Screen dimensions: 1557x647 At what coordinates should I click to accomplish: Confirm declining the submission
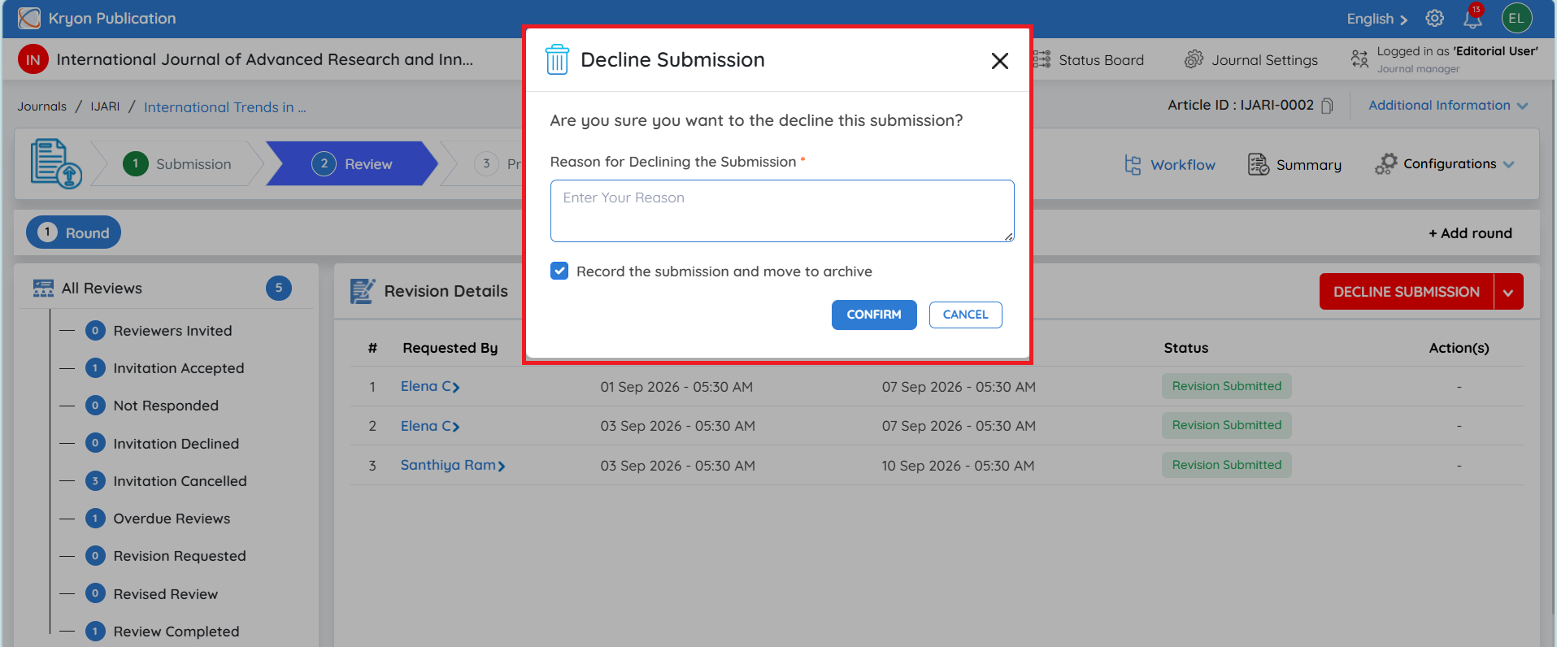874,315
